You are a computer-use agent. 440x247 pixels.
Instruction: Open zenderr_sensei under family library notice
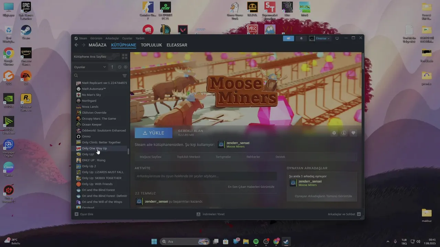click(238, 143)
